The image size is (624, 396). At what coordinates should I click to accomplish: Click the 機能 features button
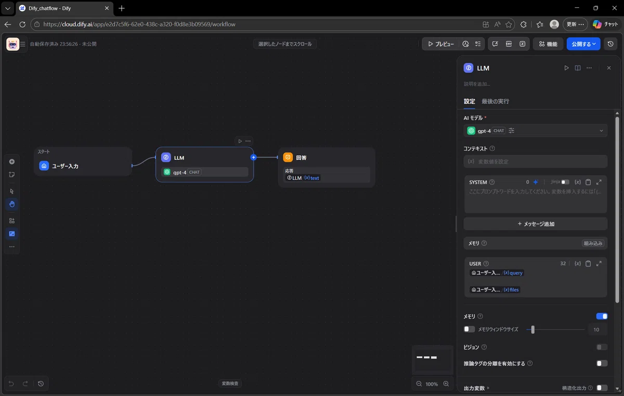point(548,44)
